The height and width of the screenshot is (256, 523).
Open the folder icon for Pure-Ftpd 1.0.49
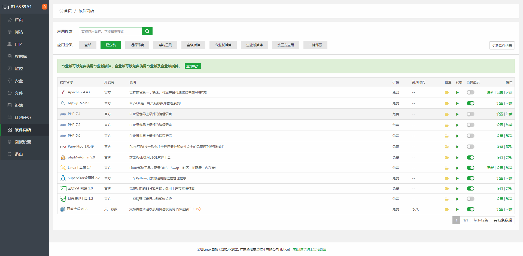447,147
